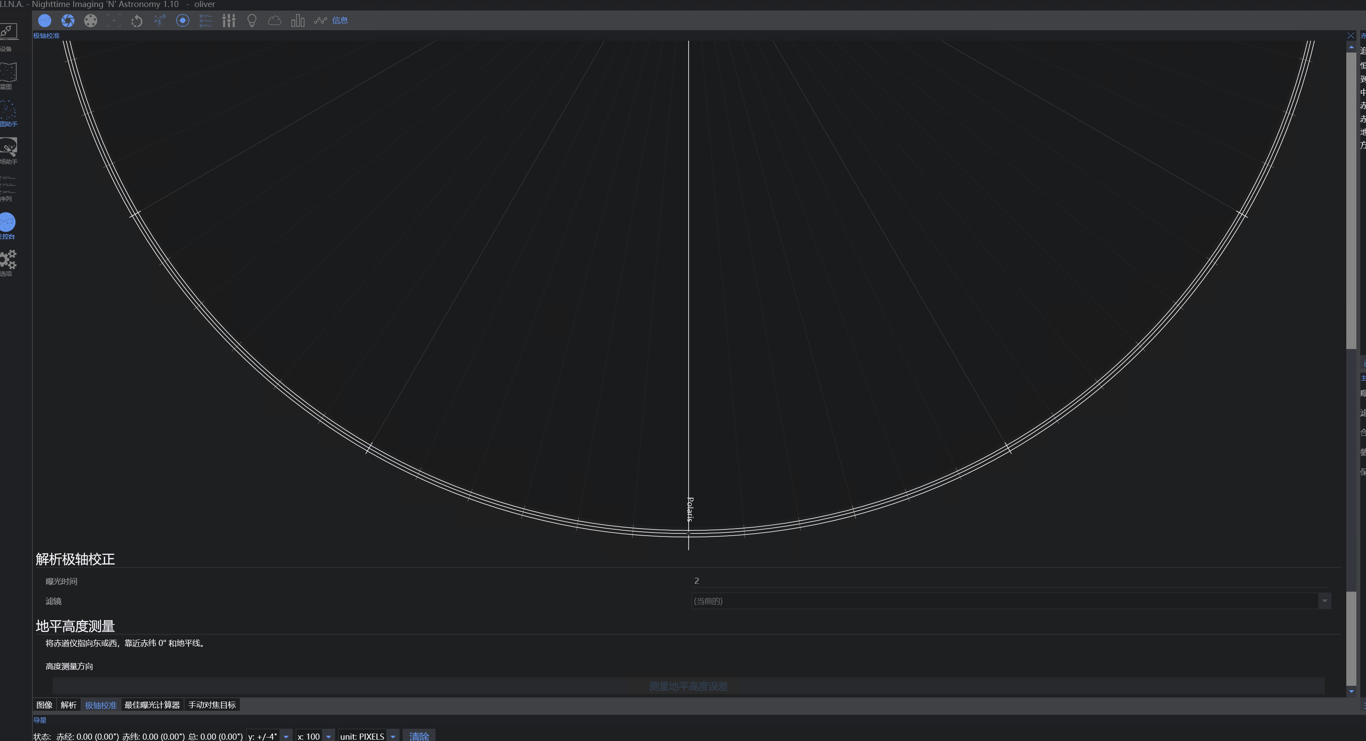Open the 星图 sky atlas sidebar icon
This screenshot has height=741, width=1366.
(8, 75)
